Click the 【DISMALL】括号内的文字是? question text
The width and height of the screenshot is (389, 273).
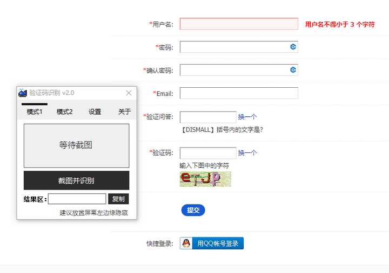click(x=222, y=130)
